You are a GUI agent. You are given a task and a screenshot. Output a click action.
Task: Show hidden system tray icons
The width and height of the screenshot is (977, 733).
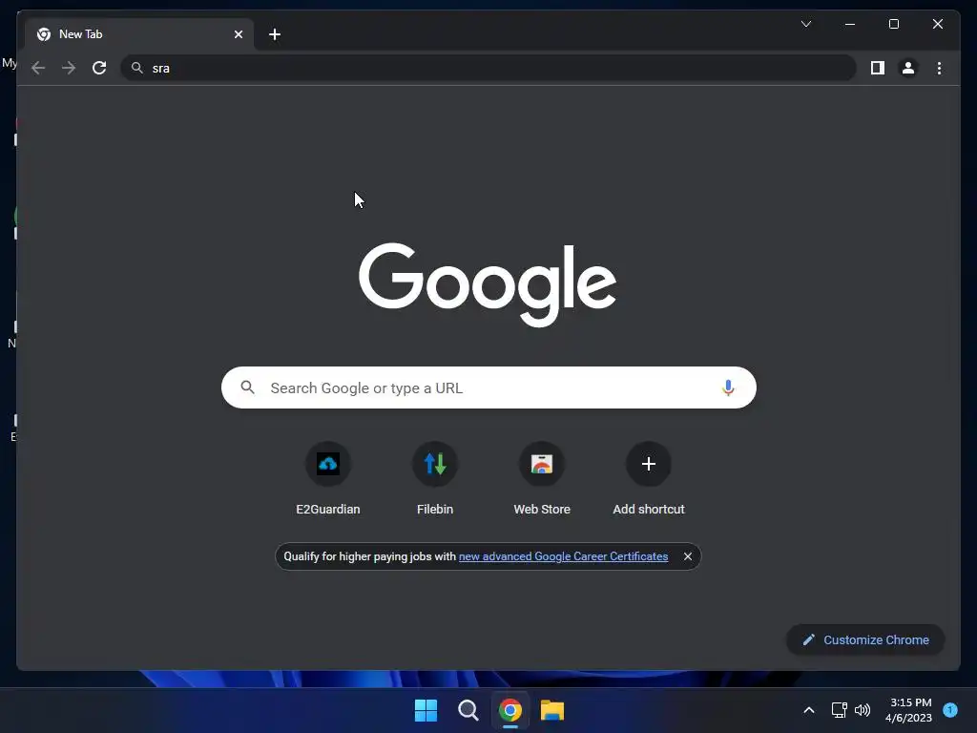pyautogui.click(x=809, y=710)
